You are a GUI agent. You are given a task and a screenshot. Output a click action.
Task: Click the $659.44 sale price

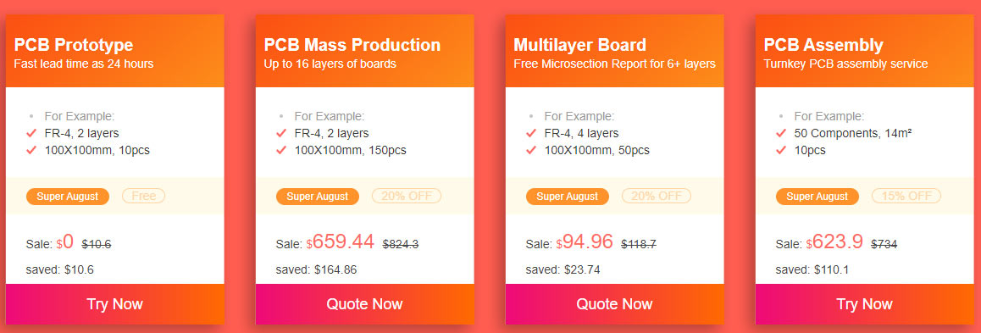341,241
